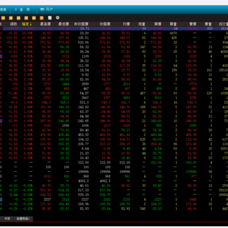The height and width of the screenshot is (228, 228).
Task: Click the 最低价 column header
Action: click(x=64, y=24)
